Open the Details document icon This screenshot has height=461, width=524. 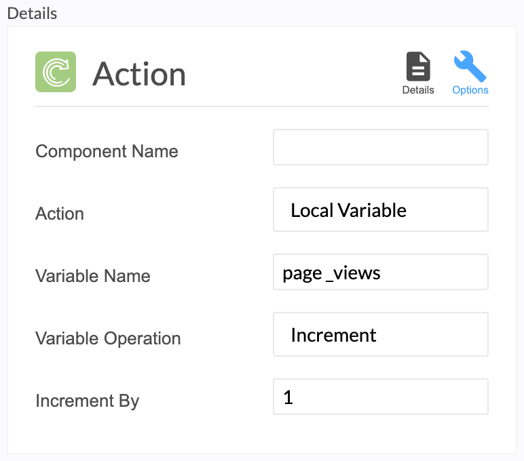point(417,73)
